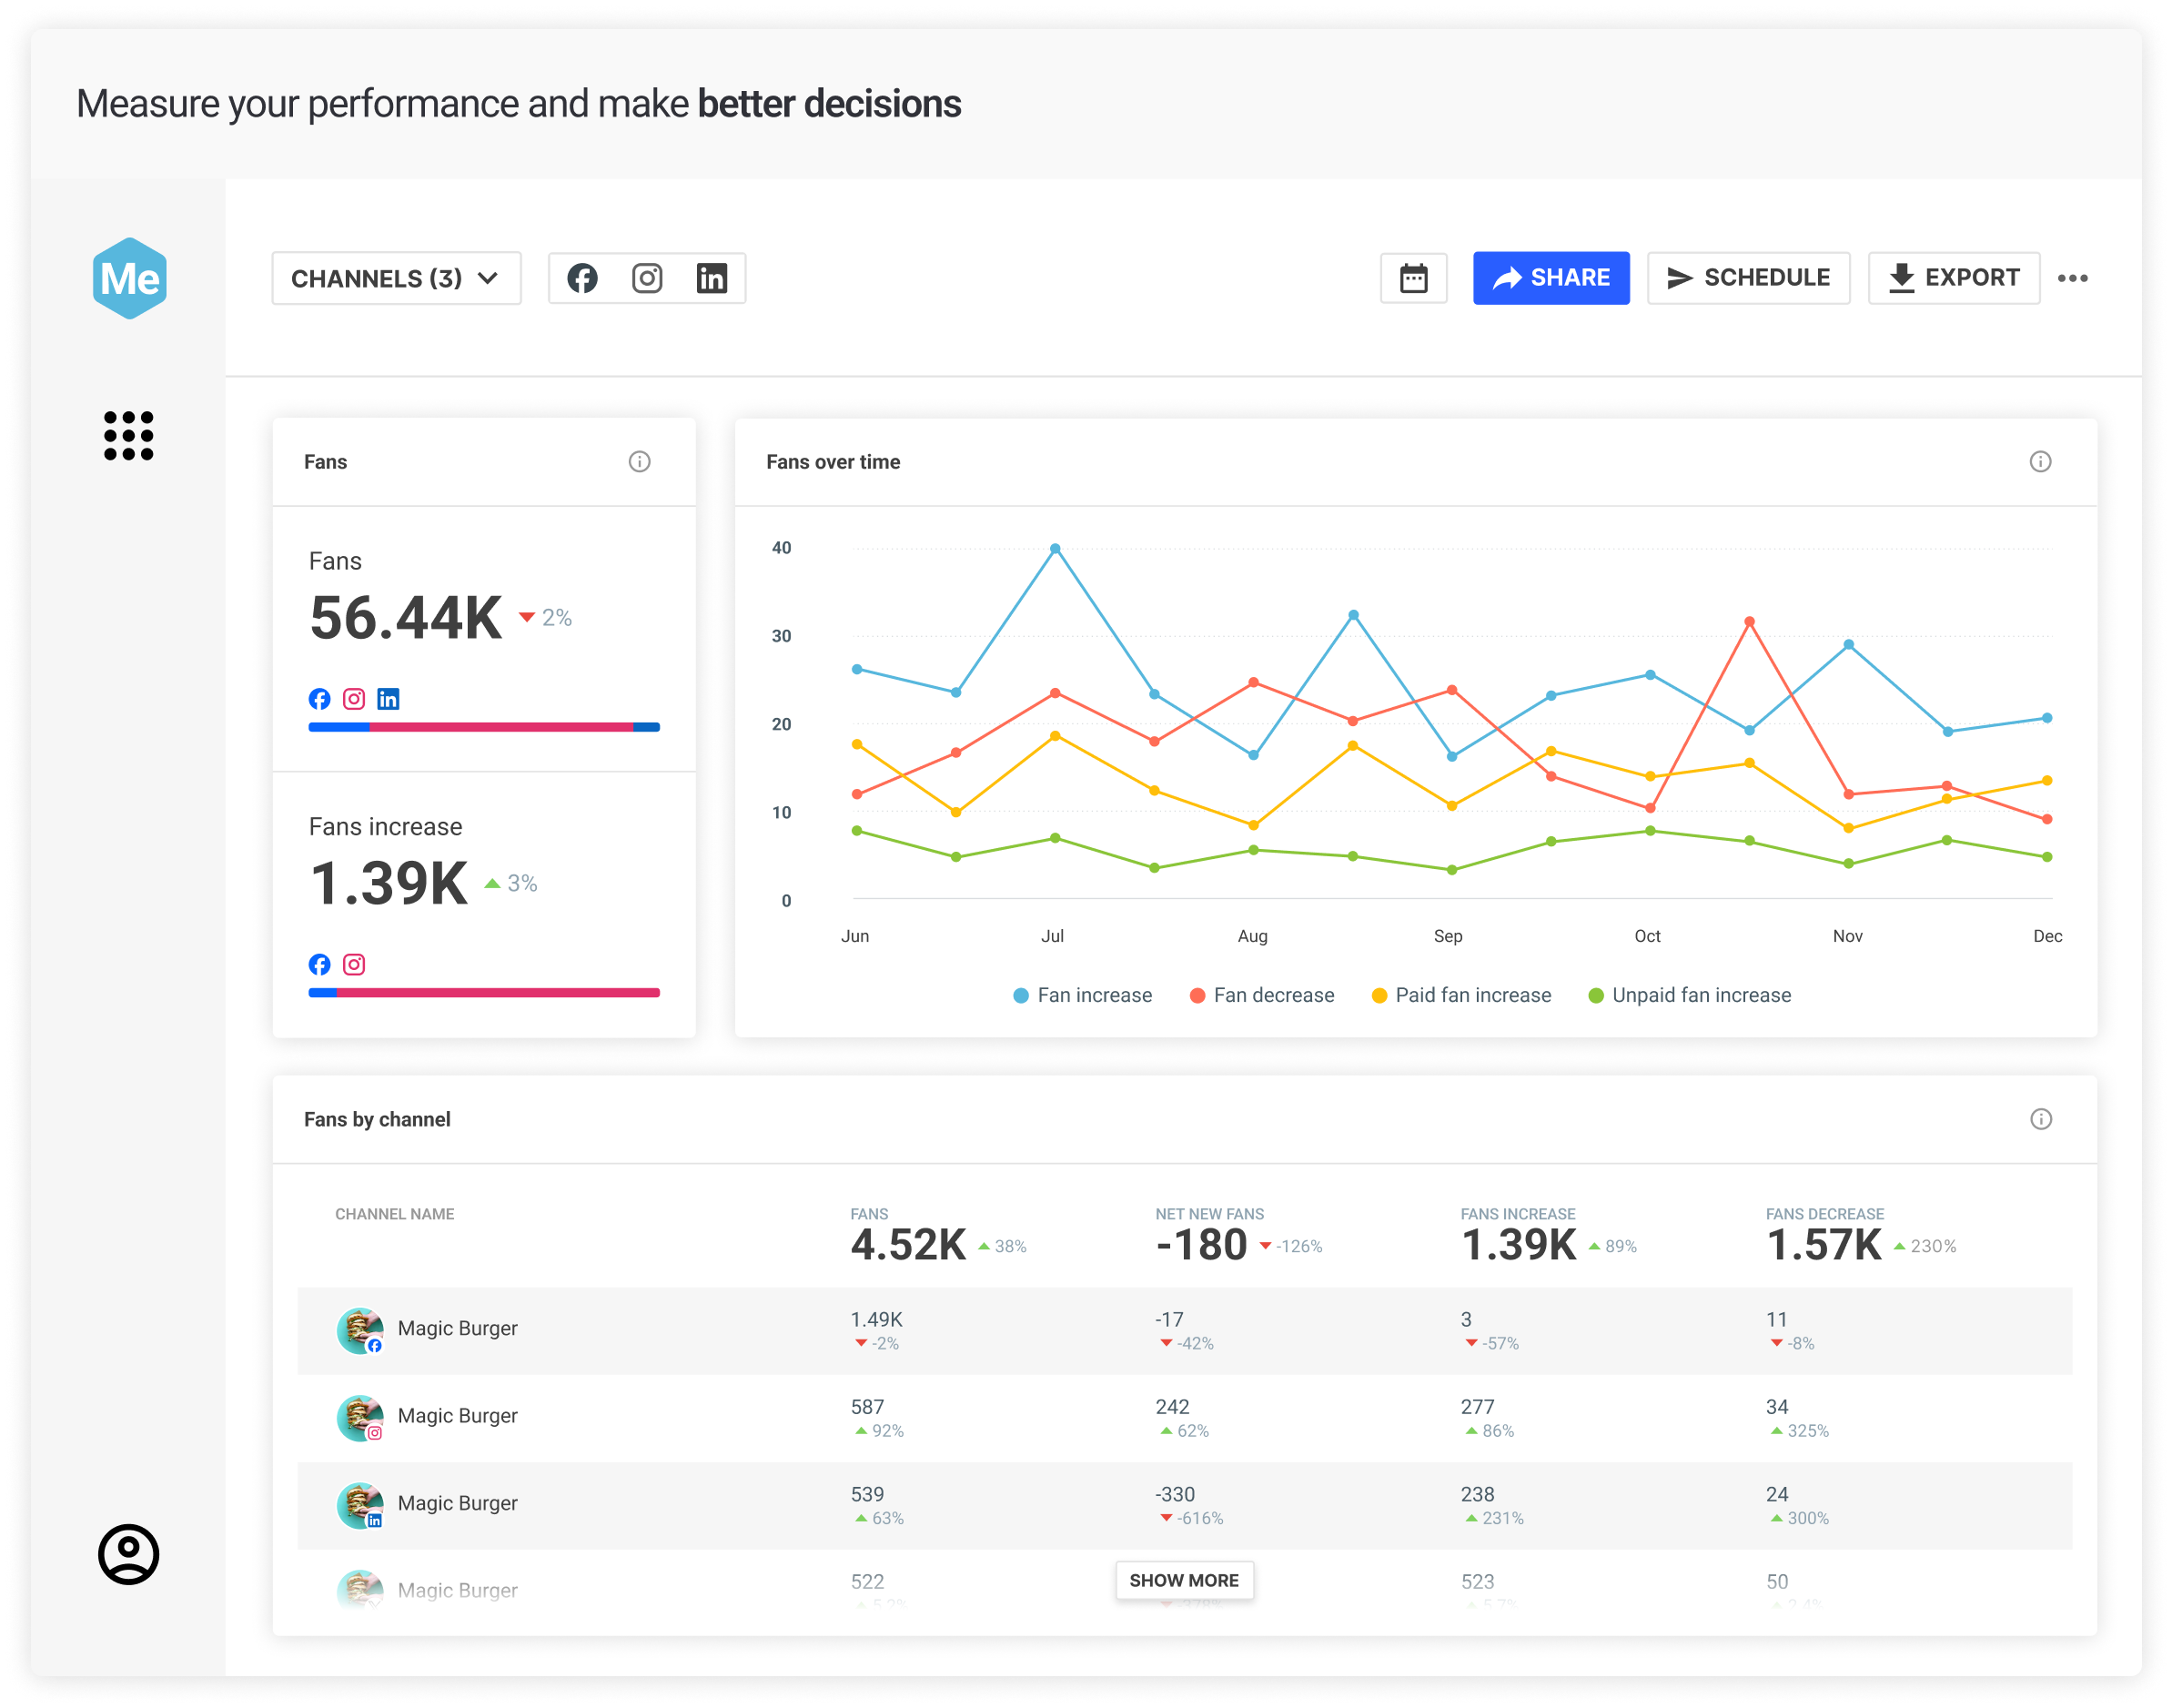Screen dimensions: 2172x1708
Task: Select the Magic Burger Instagram row
Action: click(457, 1416)
